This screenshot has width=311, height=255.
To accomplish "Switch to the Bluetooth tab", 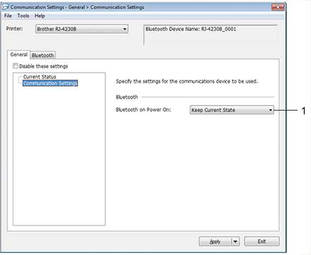I will pyautogui.click(x=43, y=55).
